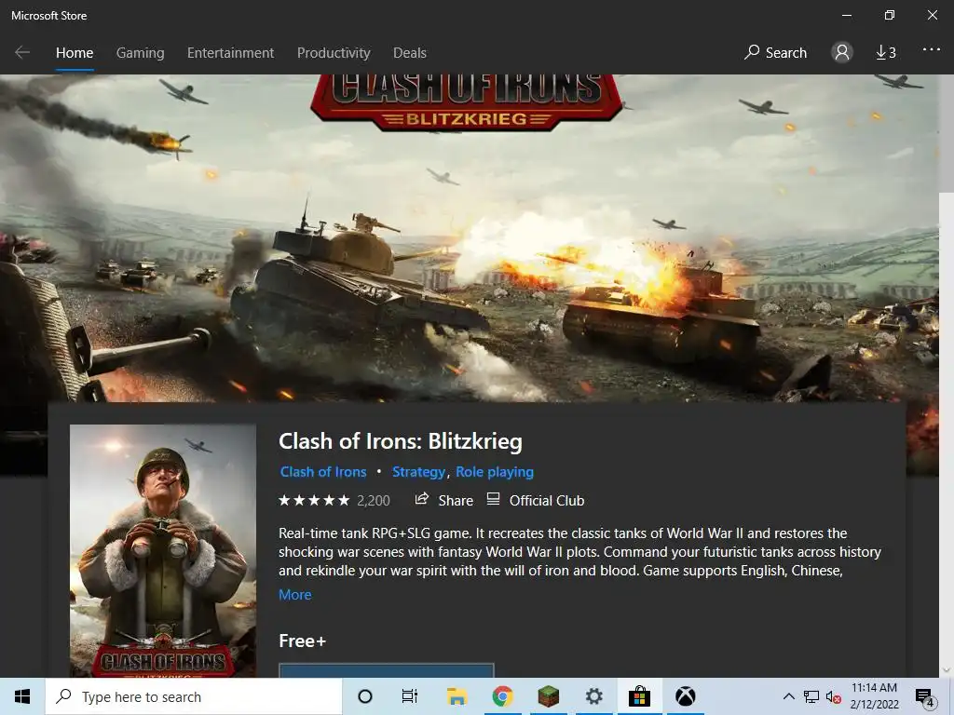
Task: Open Minecraft from the taskbar
Action: (548, 696)
